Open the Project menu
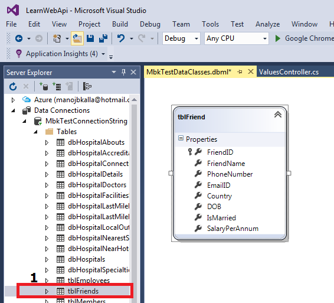The width and height of the screenshot is (334, 303). pos(89,24)
